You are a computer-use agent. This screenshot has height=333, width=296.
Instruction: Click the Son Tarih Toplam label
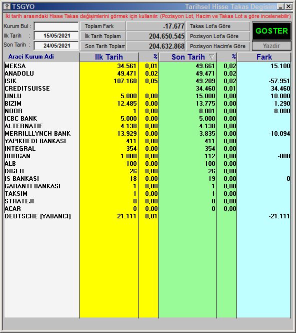point(102,46)
